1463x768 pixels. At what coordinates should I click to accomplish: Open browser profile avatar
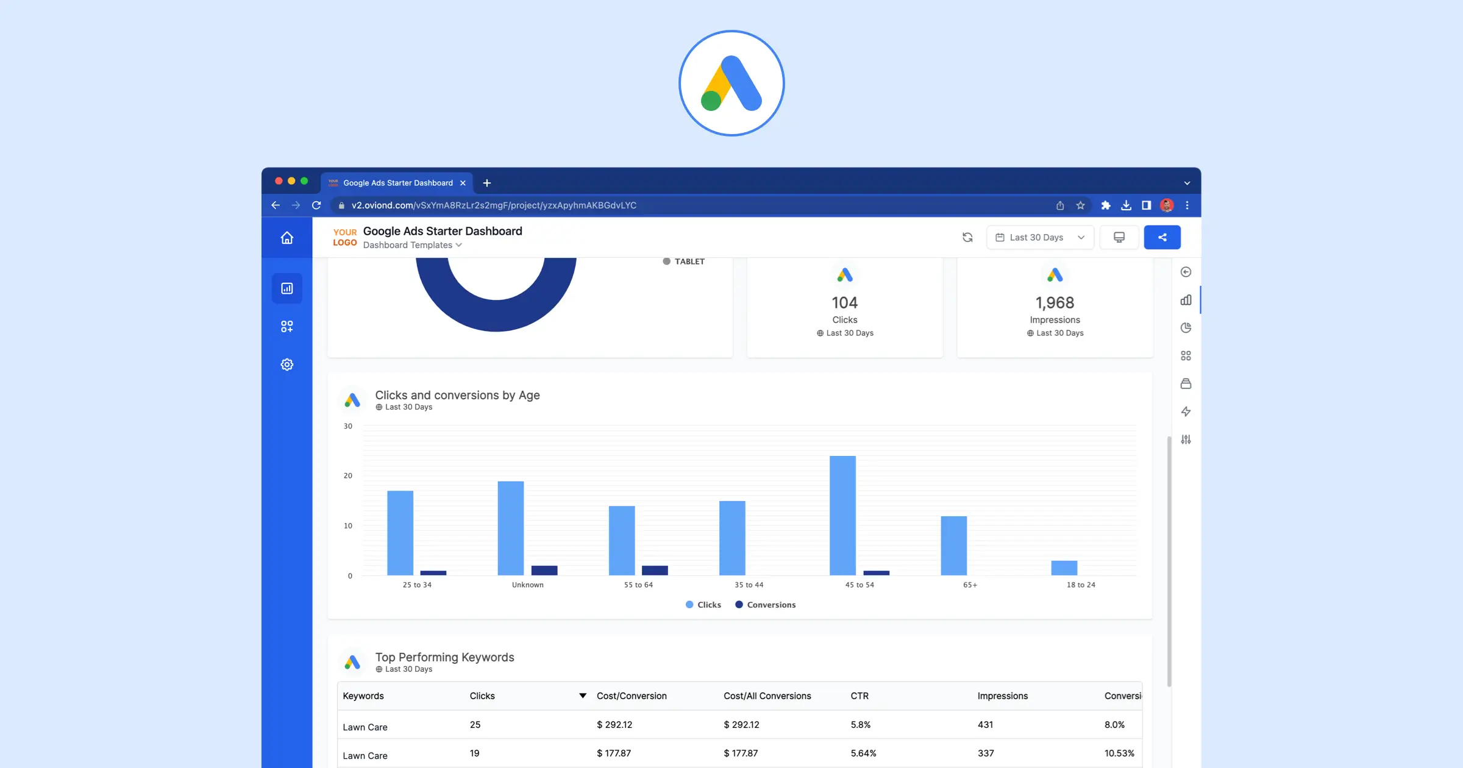click(1167, 205)
